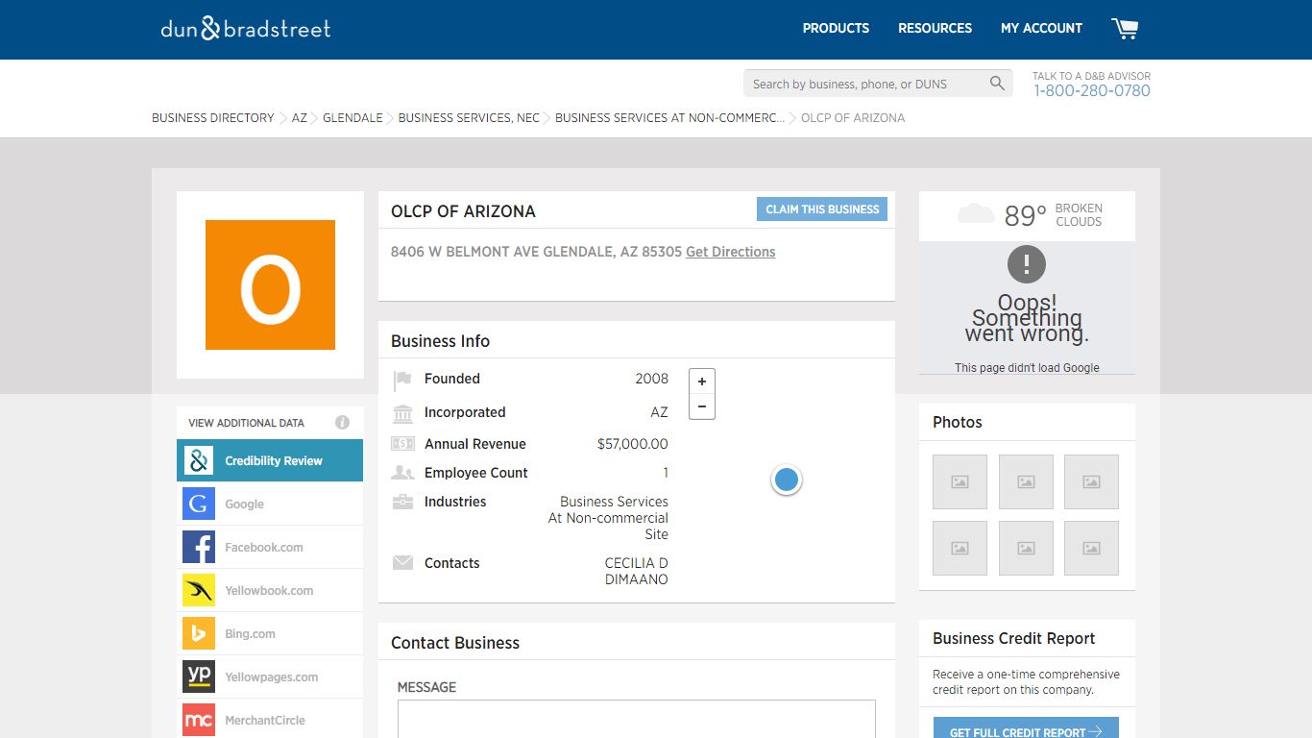Open Business Services at Non-Commerc... breadcrumb
Viewport: 1312px width, 738px height.
click(669, 118)
